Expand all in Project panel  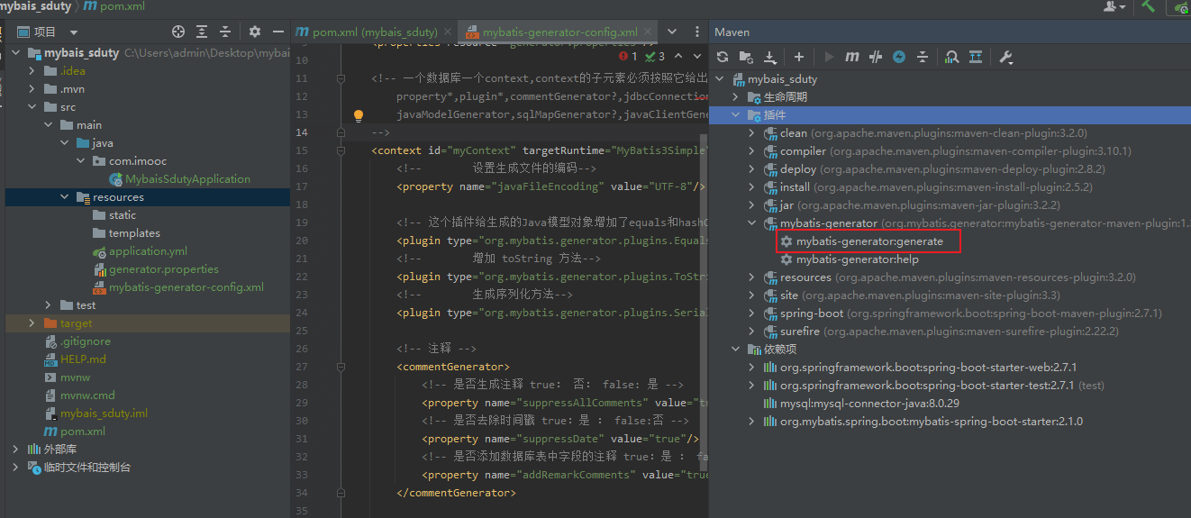point(202,32)
